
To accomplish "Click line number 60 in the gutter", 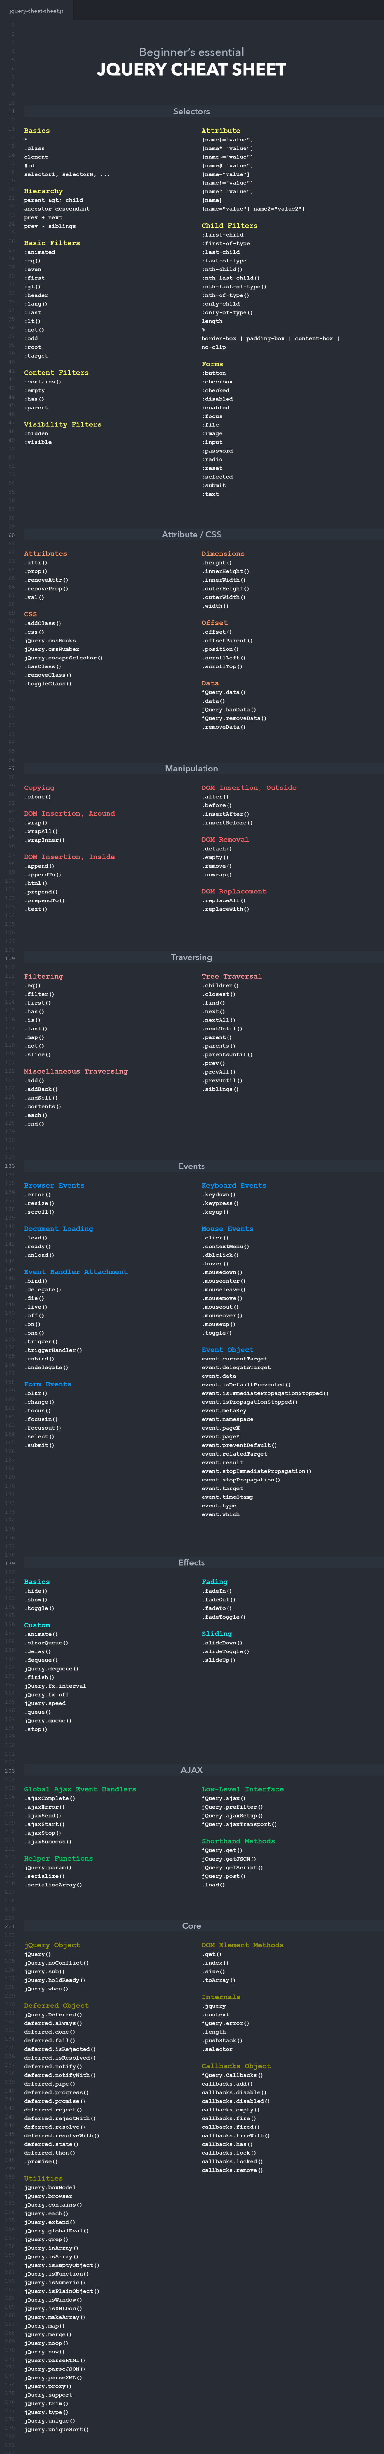I will [x=12, y=534].
